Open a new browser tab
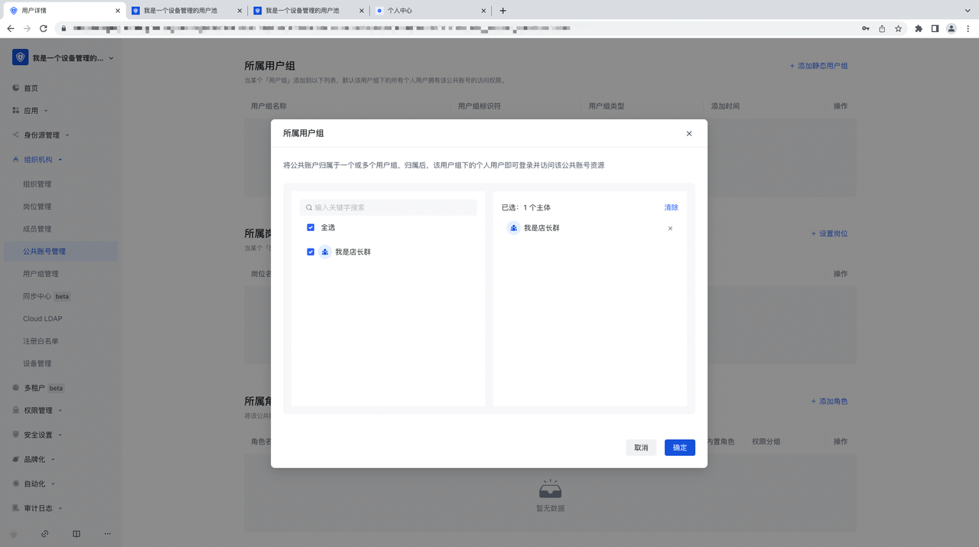The image size is (979, 547). pos(503,11)
